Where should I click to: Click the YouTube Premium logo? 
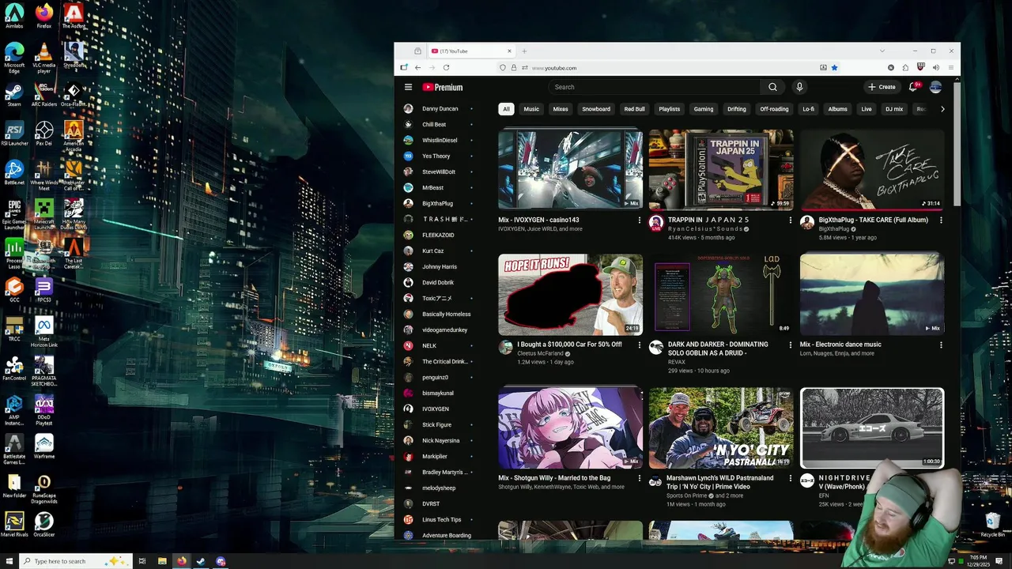[x=443, y=87]
